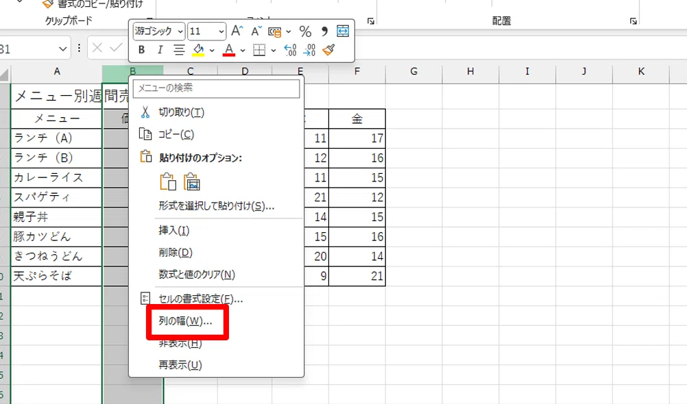Select cell with value 17 in column F

click(x=357, y=138)
